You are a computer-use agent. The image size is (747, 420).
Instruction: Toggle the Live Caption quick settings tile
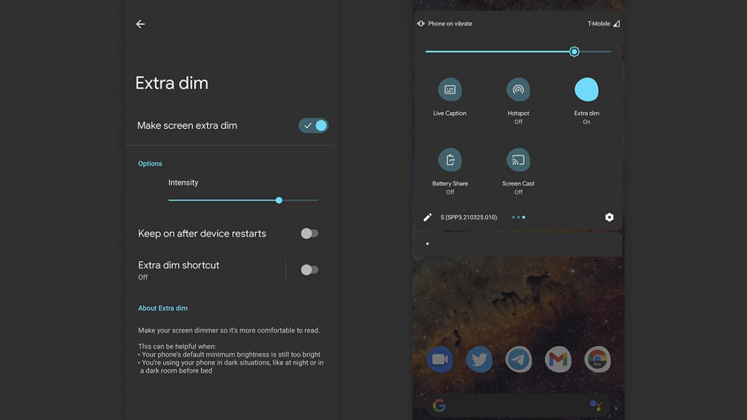(450, 90)
